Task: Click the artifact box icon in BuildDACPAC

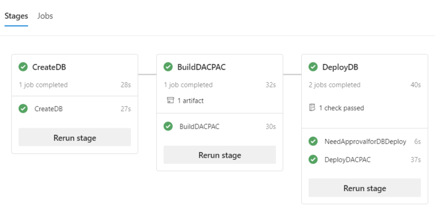Action: point(170,100)
